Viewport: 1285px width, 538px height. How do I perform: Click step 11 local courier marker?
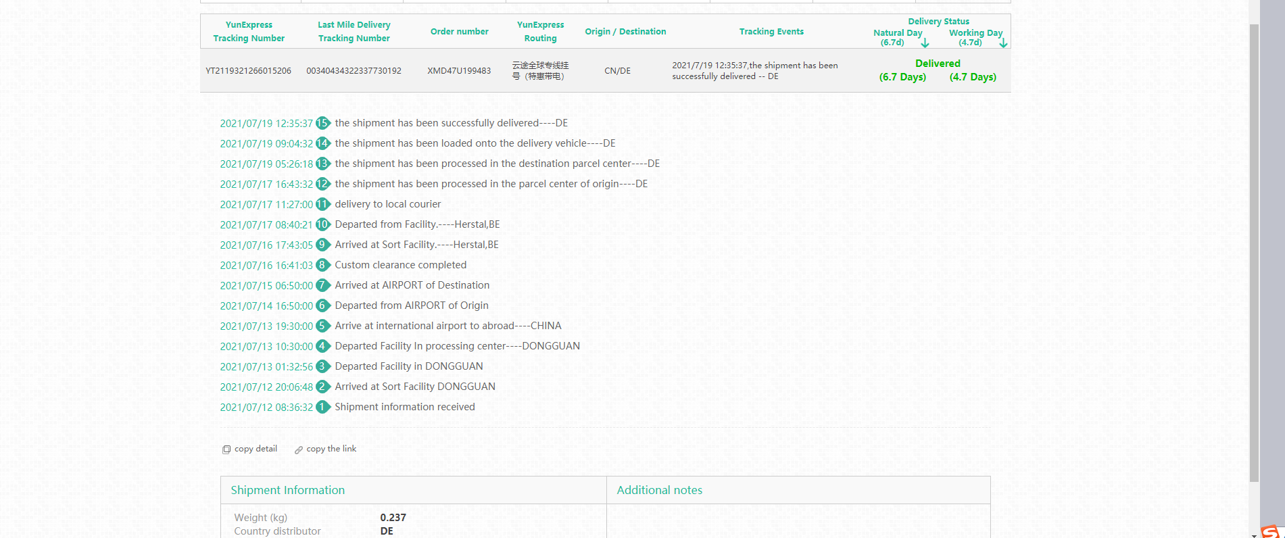coord(322,204)
